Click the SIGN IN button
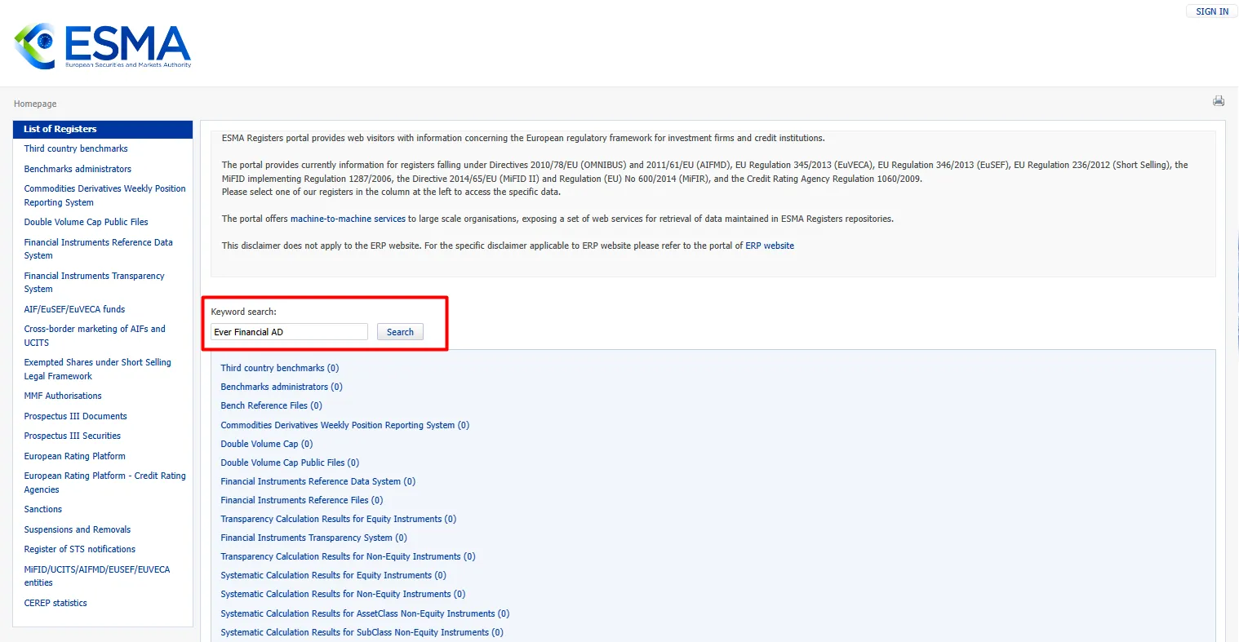The image size is (1239, 642). pos(1212,11)
